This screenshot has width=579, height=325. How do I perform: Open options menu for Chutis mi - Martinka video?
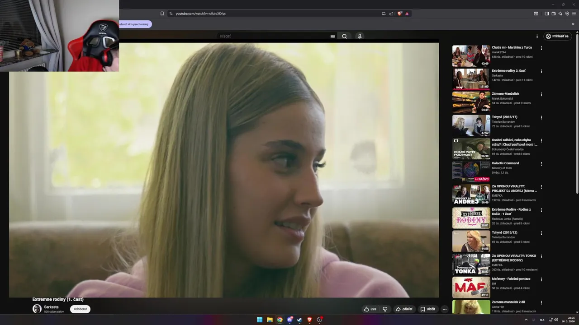click(x=541, y=48)
